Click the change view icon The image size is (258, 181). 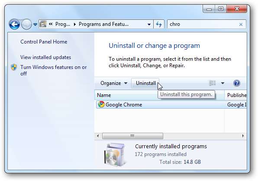click(212, 83)
